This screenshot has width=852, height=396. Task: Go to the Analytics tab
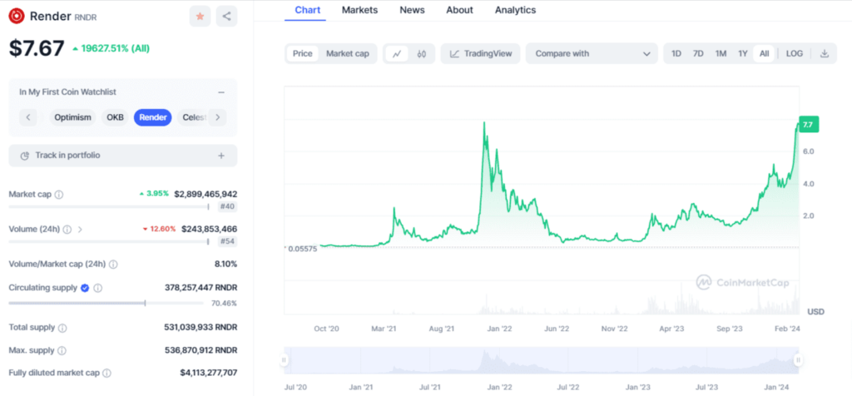click(x=515, y=10)
